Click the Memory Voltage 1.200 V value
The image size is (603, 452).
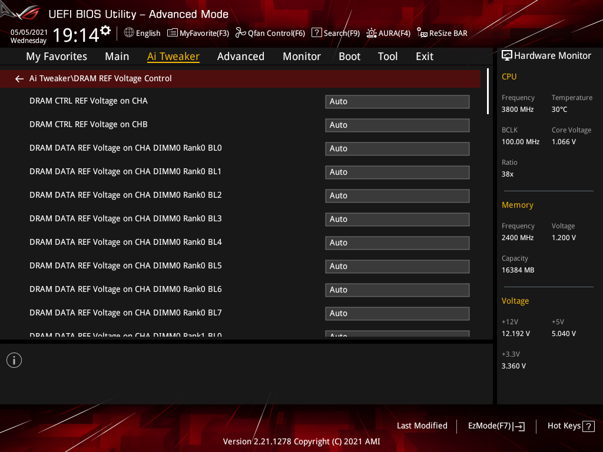(x=564, y=238)
